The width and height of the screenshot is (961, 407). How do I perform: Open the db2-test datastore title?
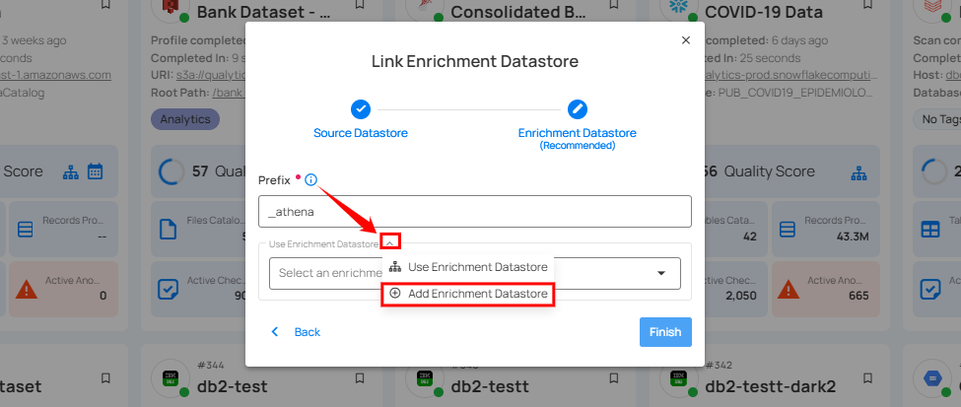coord(233,387)
